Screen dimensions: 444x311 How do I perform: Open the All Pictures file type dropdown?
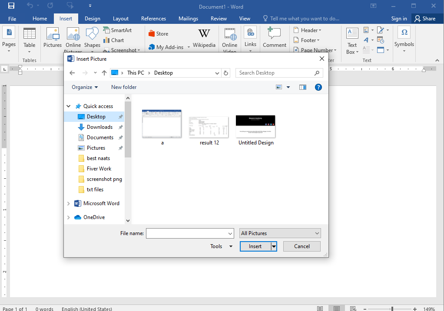280,233
